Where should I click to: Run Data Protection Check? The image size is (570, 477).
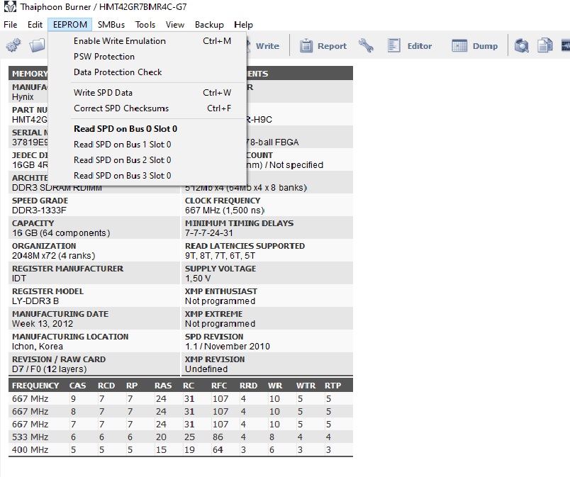pyautogui.click(x=147, y=72)
